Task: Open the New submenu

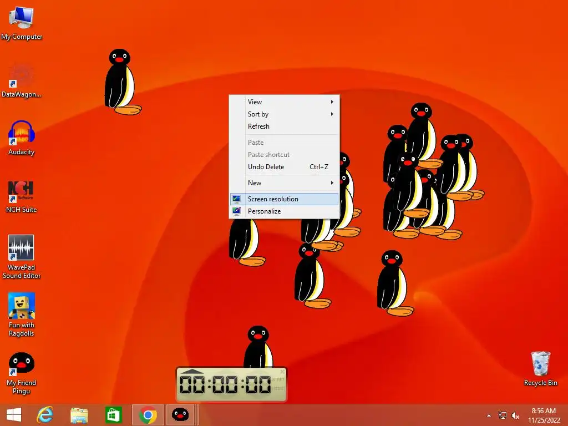Action: point(284,183)
